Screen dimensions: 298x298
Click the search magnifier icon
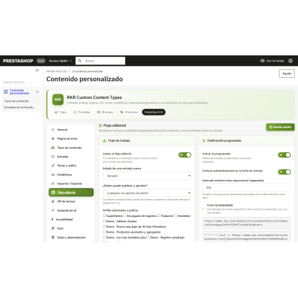click(x=80, y=61)
